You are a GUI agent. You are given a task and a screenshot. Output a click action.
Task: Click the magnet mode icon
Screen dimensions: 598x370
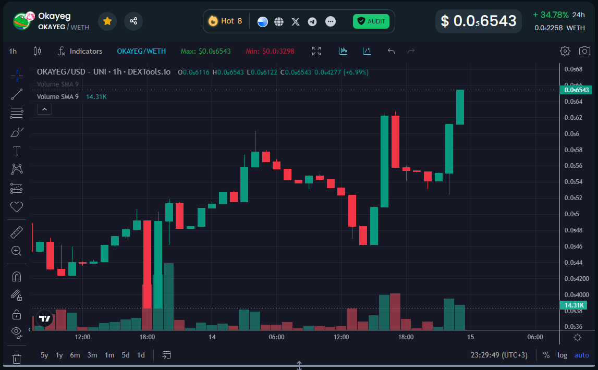(17, 277)
